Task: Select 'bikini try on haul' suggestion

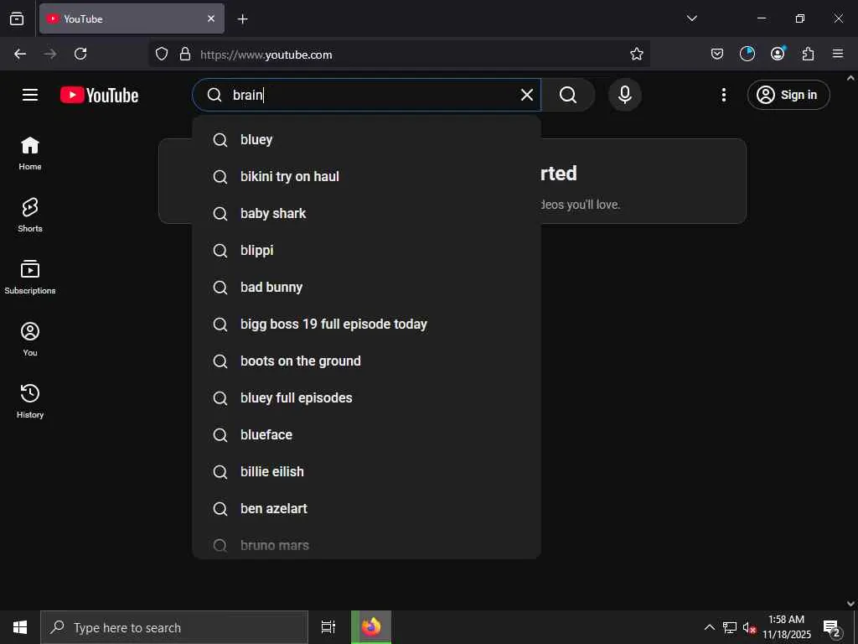Action: (x=367, y=177)
